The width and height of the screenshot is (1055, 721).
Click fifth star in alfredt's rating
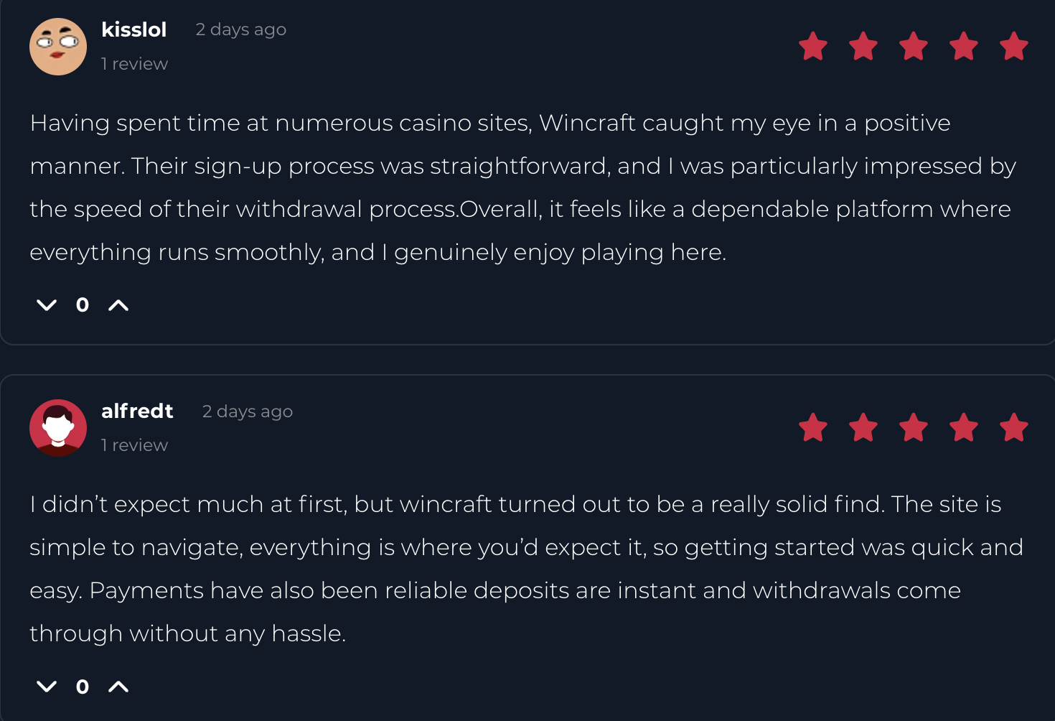(x=1014, y=428)
